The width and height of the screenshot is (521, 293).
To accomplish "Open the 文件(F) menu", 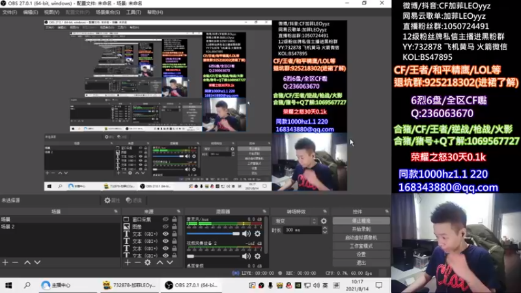I will [x=10, y=12].
